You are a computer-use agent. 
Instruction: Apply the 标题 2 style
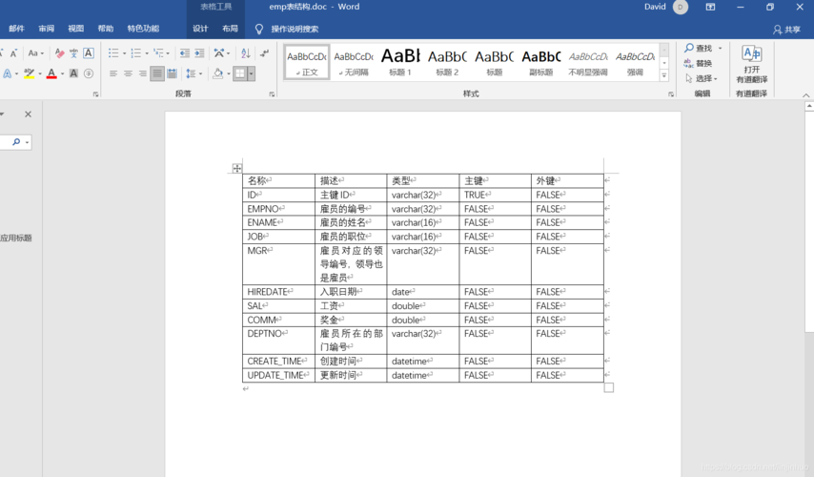coord(447,62)
